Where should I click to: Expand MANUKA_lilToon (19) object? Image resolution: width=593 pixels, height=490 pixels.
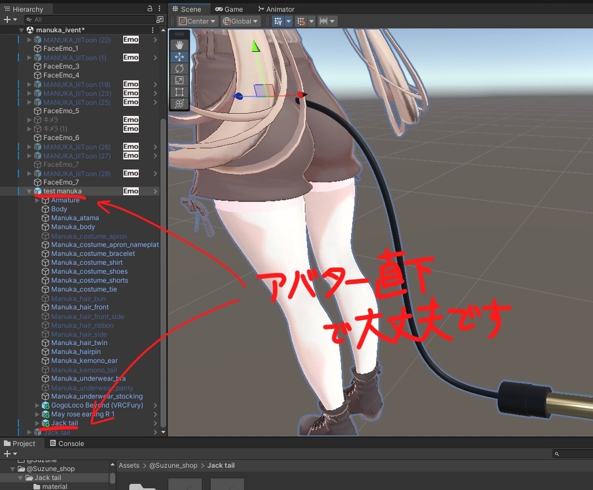pyautogui.click(x=29, y=84)
